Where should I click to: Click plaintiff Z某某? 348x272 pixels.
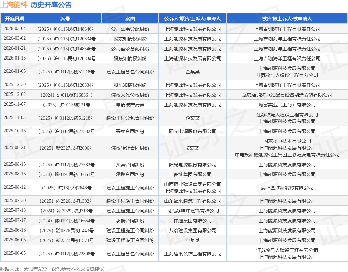point(192,148)
